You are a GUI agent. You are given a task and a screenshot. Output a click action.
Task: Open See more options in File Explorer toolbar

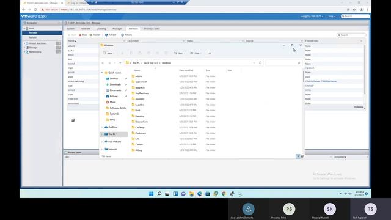pos(209,53)
